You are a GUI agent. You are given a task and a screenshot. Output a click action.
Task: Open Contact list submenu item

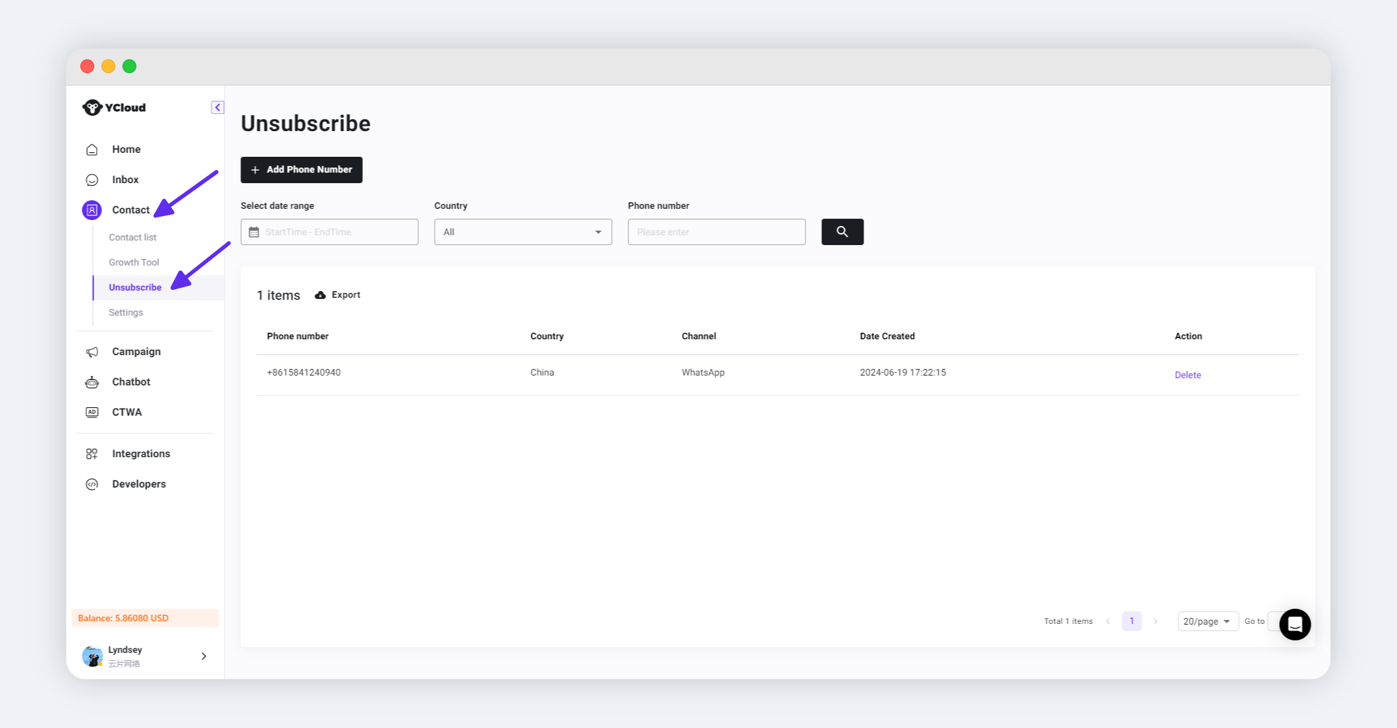132,237
